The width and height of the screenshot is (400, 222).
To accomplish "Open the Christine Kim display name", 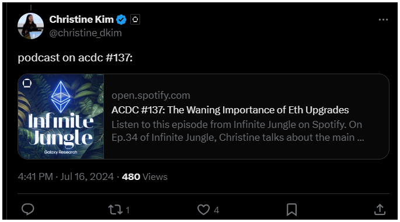I will click(x=81, y=19).
